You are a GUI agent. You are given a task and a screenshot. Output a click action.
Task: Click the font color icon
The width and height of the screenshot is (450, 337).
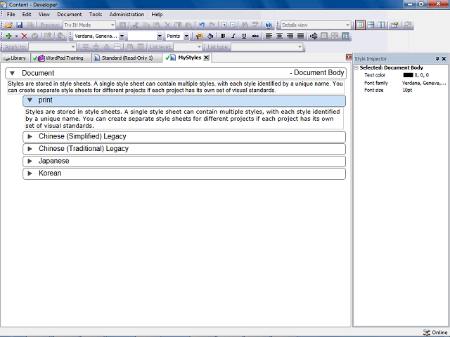199,36
